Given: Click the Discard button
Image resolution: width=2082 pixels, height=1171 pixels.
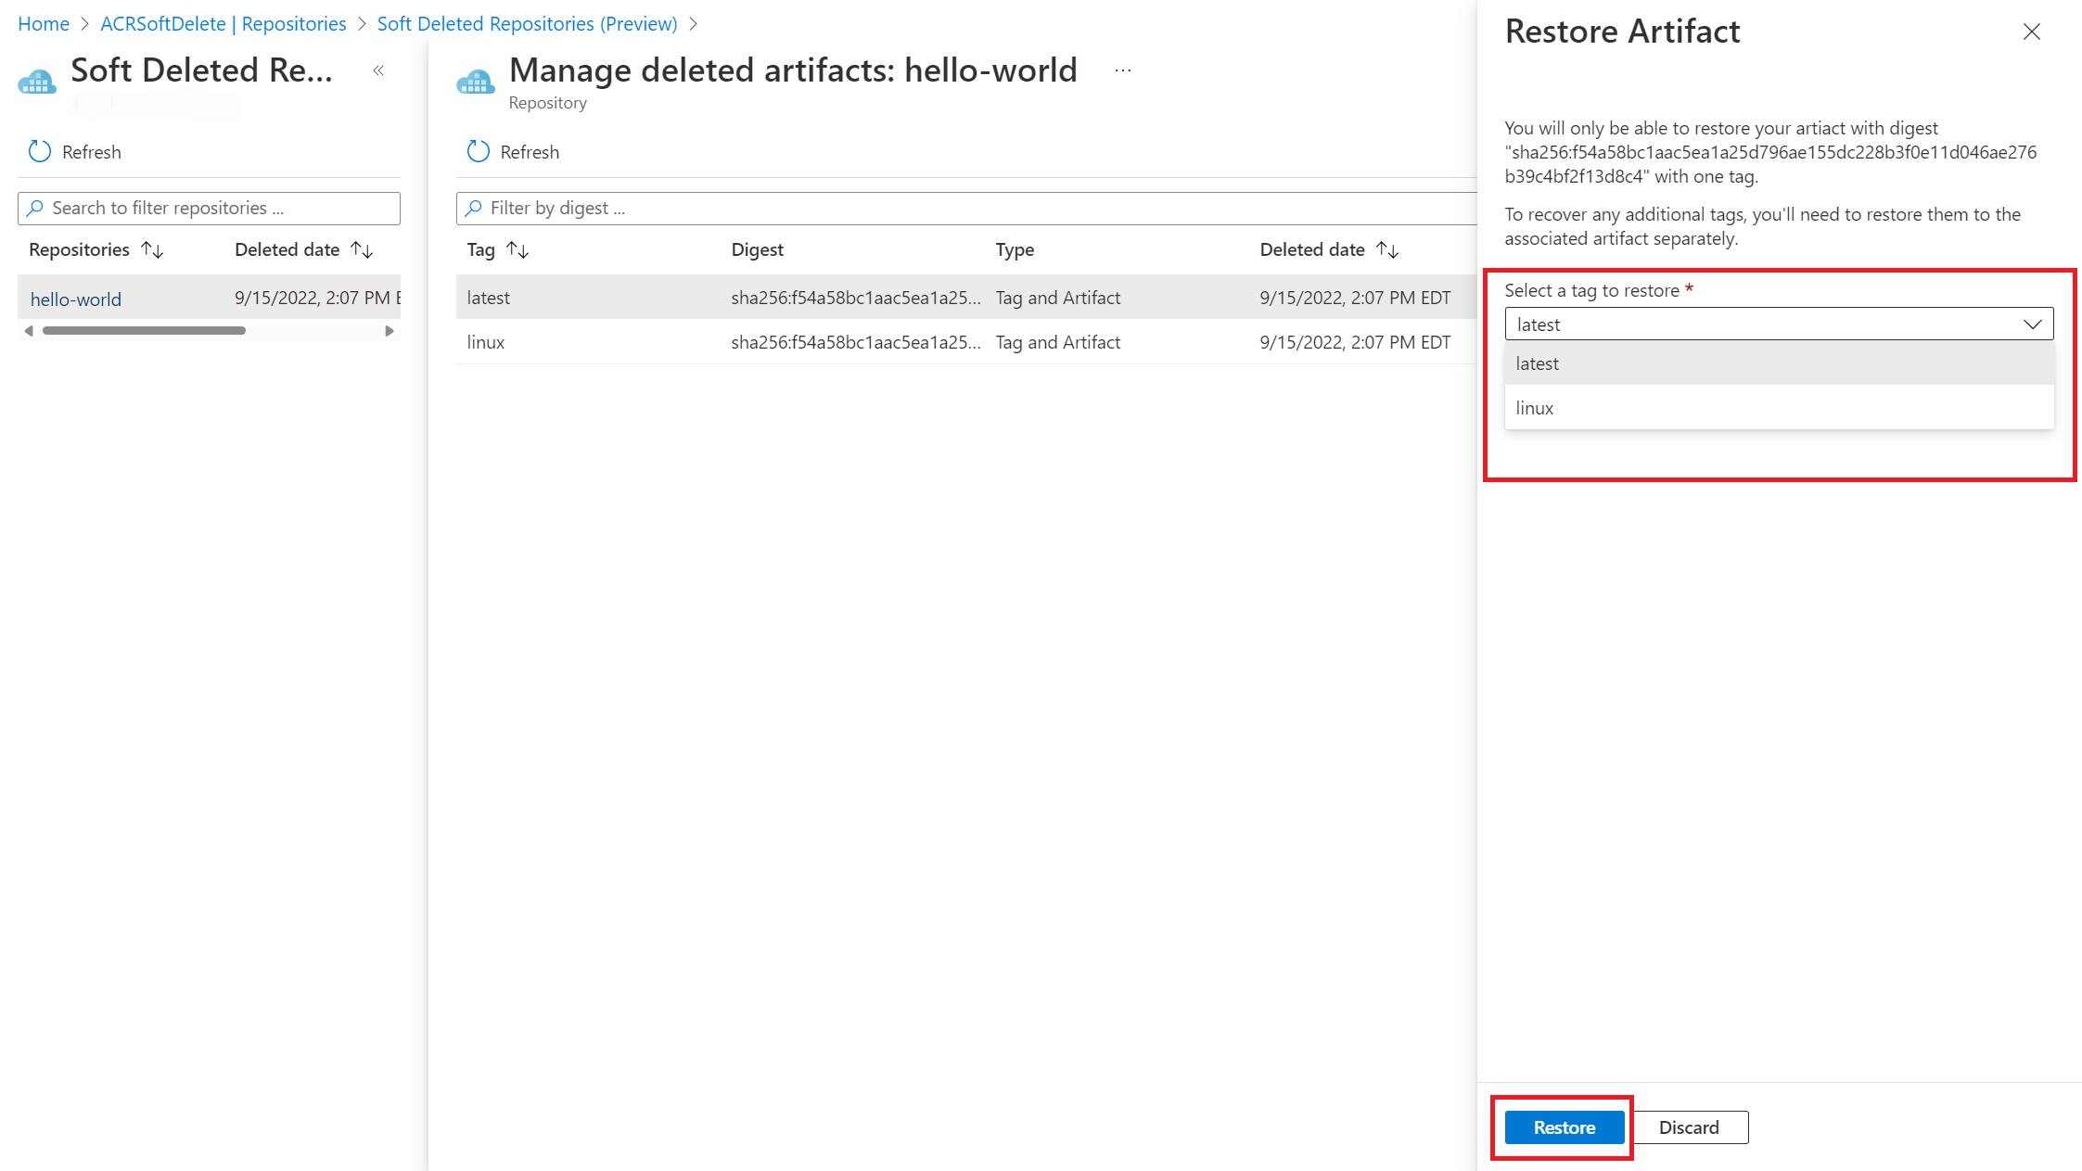Looking at the screenshot, I should 1691,1126.
